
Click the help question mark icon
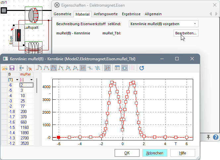[216, 137]
